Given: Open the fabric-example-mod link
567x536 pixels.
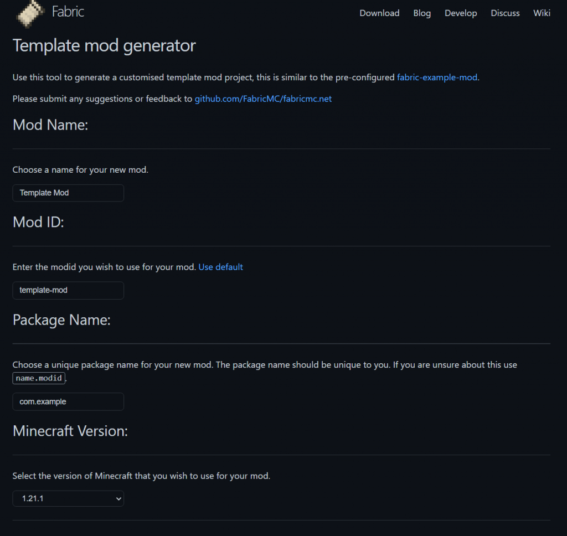Looking at the screenshot, I should [437, 78].
